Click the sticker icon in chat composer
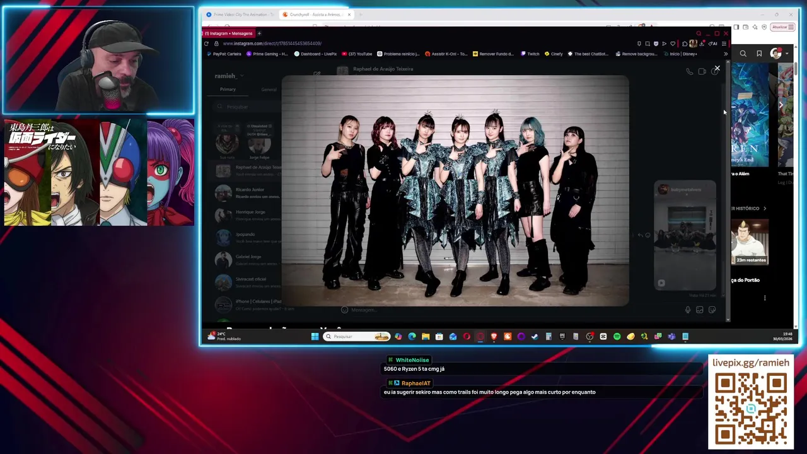Screen dimensions: 807x454 (712, 310)
